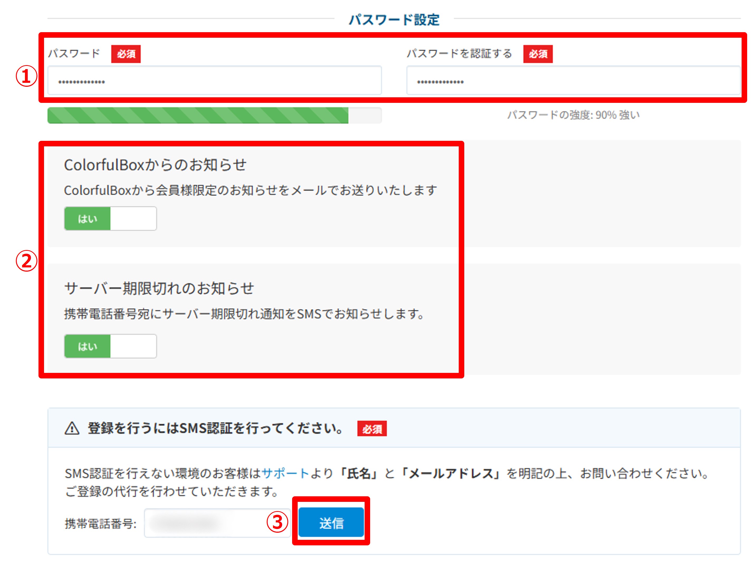This screenshot has width=754, height=577.
Task: Click the ColorfulBoxからのお知らせ heading
Action: (155, 165)
